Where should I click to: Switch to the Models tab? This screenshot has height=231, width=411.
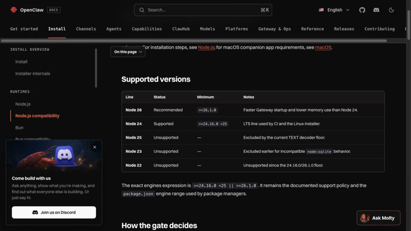click(208, 29)
